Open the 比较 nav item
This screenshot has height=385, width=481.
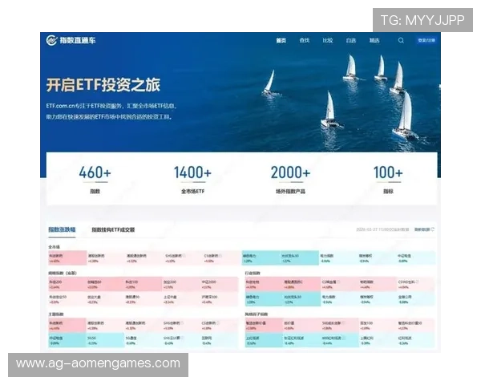pyautogui.click(x=327, y=40)
